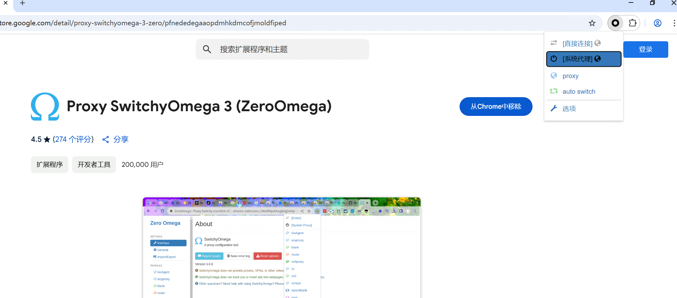Click the share icon next to 分享
The width and height of the screenshot is (677, 298).
point(106,140)
